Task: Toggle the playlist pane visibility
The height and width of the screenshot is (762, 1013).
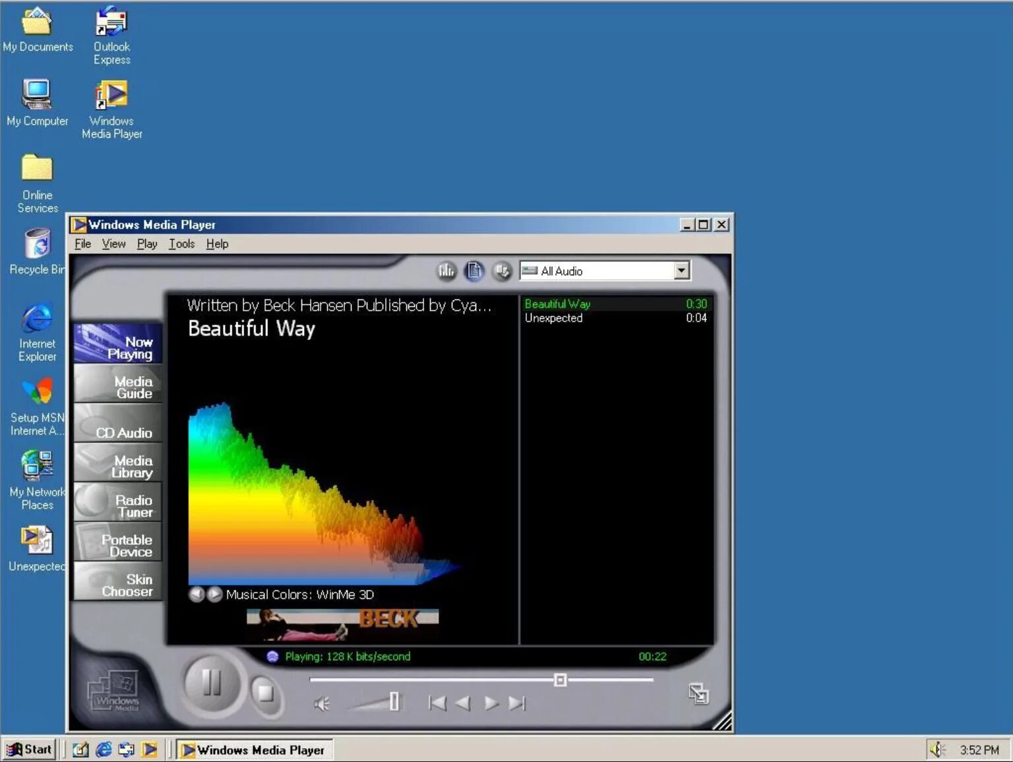Action: tap(474, 270)
